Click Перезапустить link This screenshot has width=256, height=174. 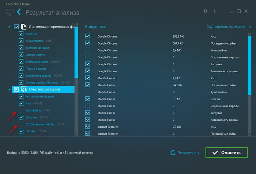point(188,152)
